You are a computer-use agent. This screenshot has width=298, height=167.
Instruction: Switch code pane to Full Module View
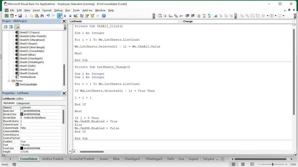(x=74, y=152)
